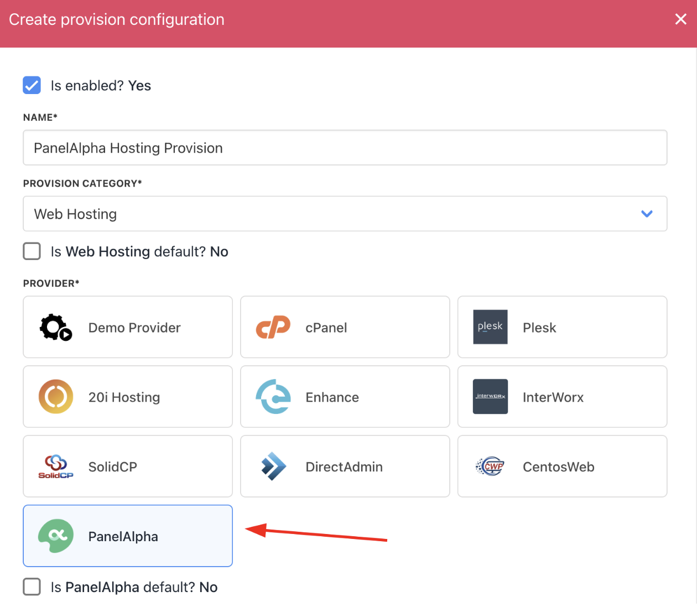This screenshot has width=697, height=612.
Task: Select the Demo Provider label
Action: (134, 328)
